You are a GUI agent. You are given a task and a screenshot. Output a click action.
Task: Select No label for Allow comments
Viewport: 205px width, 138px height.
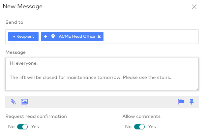[x=128, y=126]
